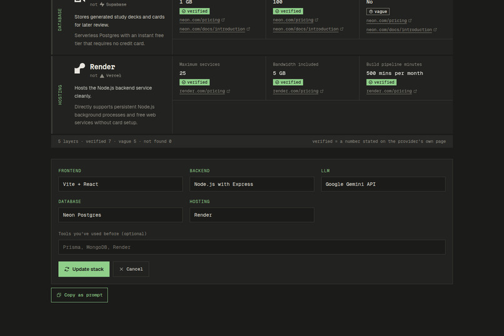Click the X icon in Cancel button
The height and width of the screenshot is (336, 504).
[121, 269]
